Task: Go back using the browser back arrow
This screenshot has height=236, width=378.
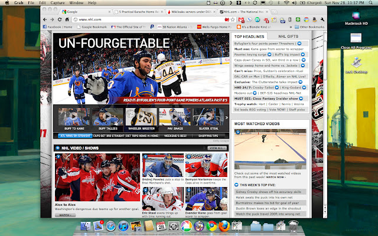Action: 45,19
